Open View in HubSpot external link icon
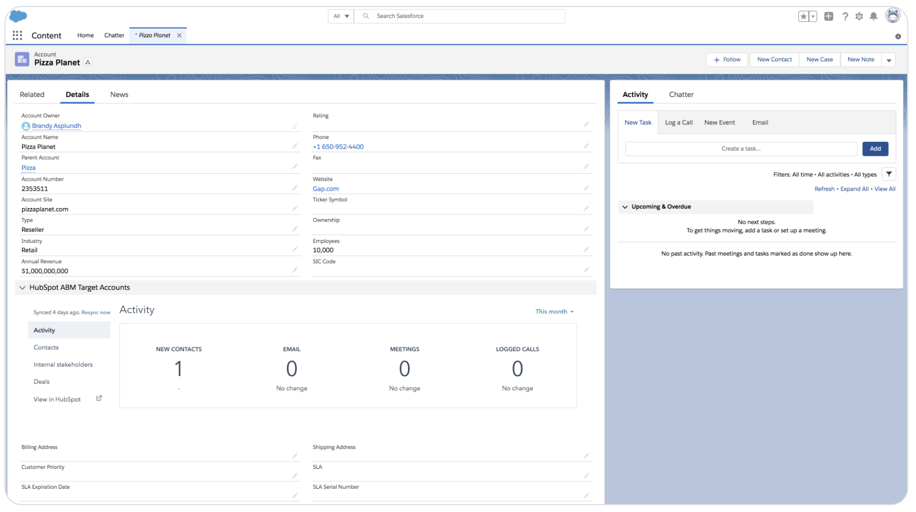The width and height of the screenshot is (916, 512). [99, 398]
